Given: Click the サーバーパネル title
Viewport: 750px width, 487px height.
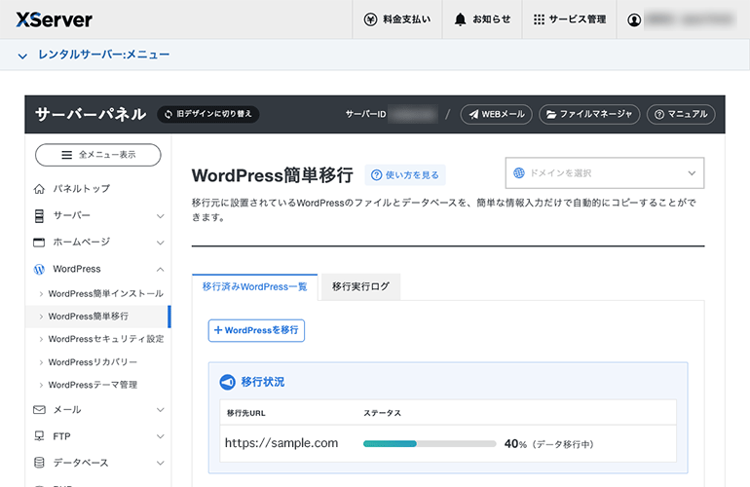Looking at the screenshot, I should click(91, 114).
